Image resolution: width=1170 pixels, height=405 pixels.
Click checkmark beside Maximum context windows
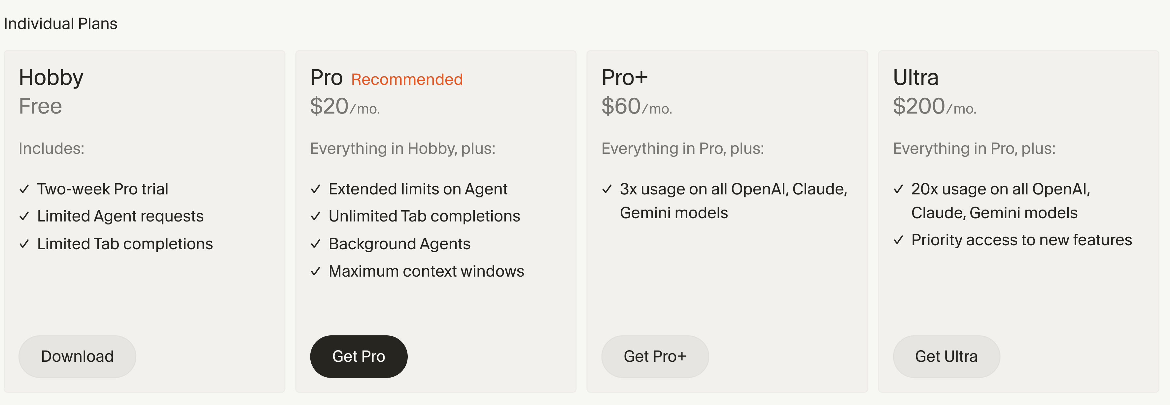316,271
